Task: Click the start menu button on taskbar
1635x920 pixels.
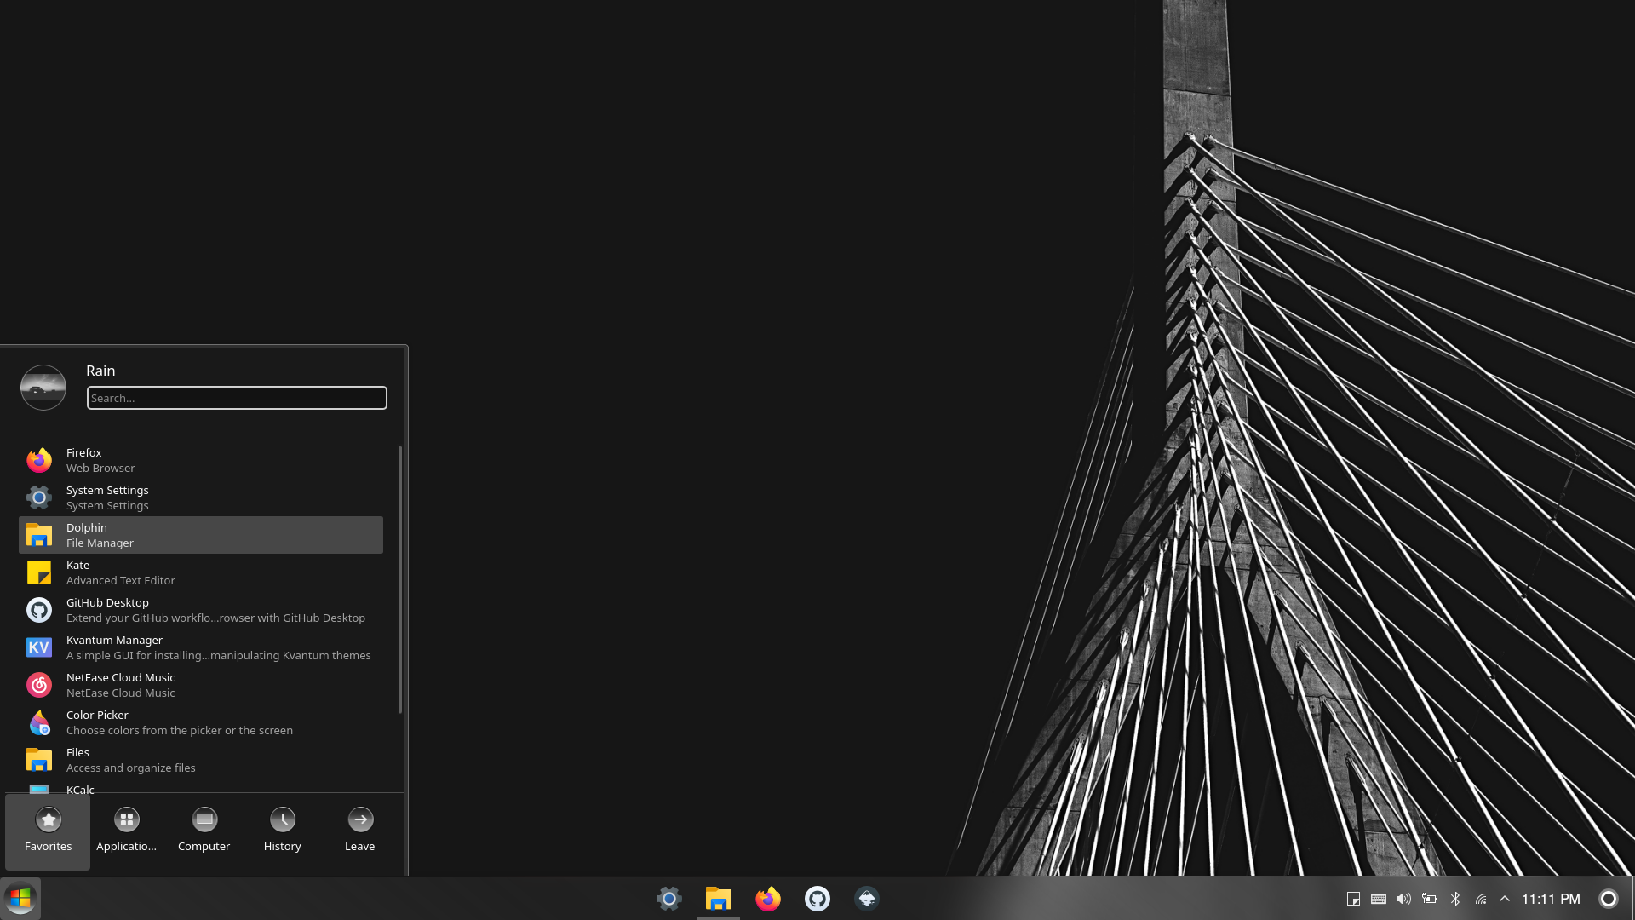Action: click(x=20, y=899)
